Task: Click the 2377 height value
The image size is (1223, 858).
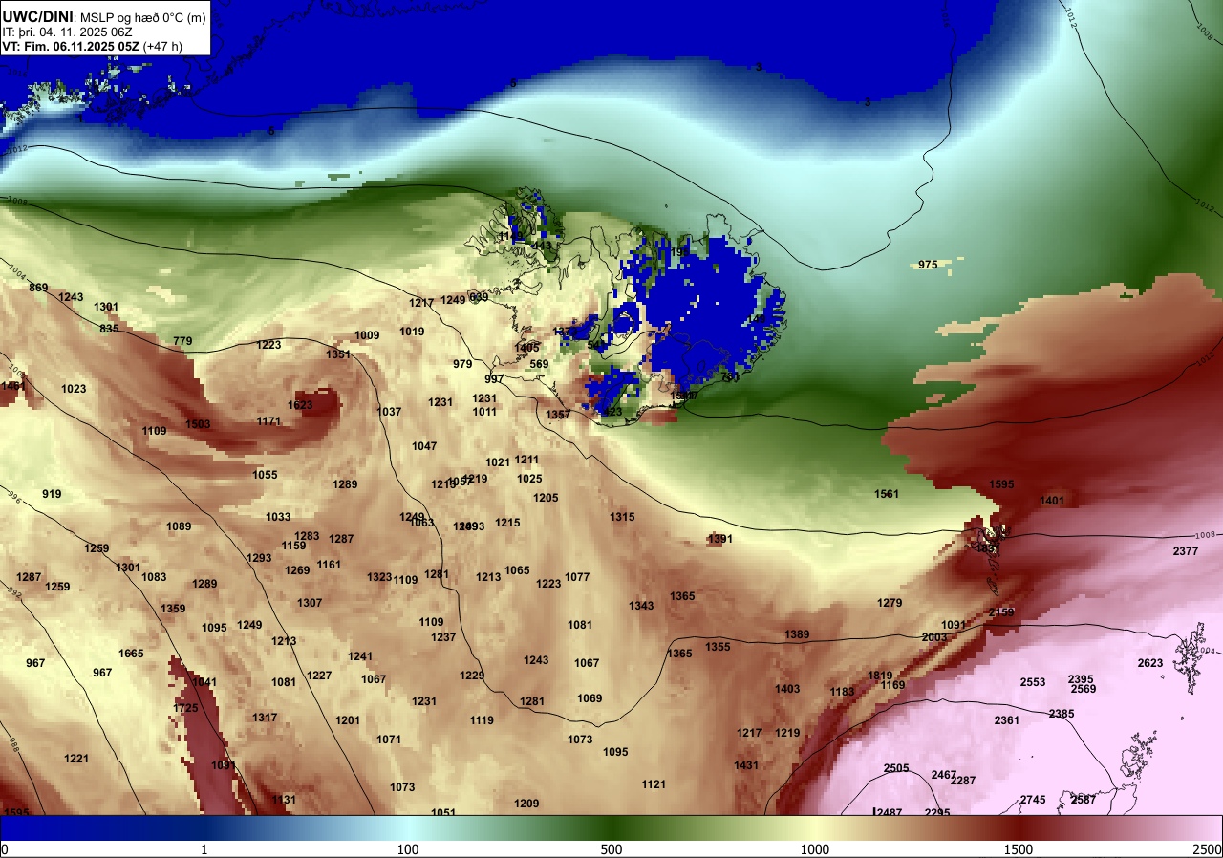Action: (1186, 551)
